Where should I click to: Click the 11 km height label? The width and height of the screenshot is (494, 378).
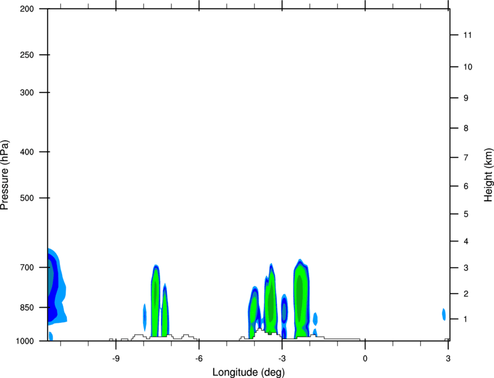click(x=467, y=35)
